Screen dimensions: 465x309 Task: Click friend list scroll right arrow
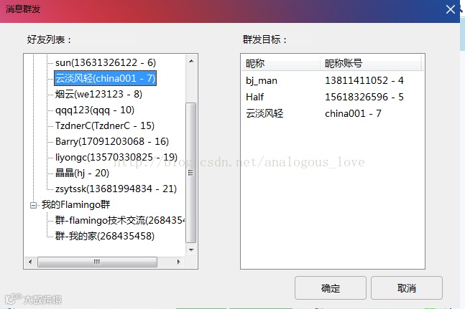(x=178, y=262)
